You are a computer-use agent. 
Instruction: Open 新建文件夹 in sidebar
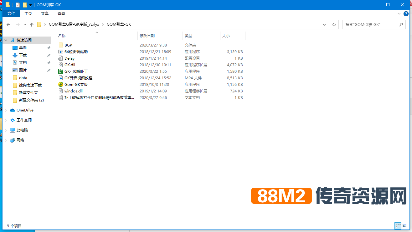point(28,93)
